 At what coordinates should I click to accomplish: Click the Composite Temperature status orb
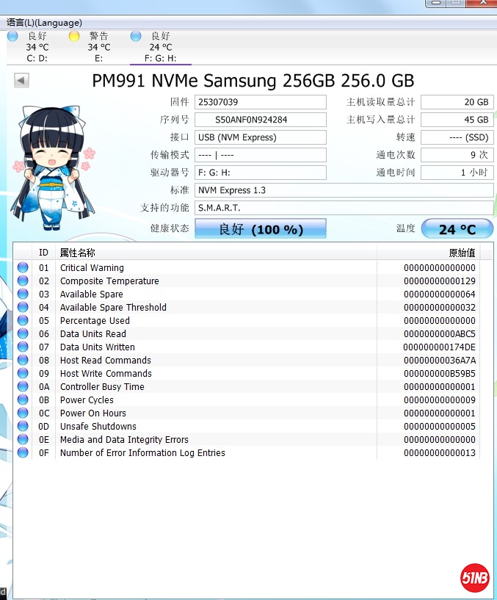tap(23, 281)
